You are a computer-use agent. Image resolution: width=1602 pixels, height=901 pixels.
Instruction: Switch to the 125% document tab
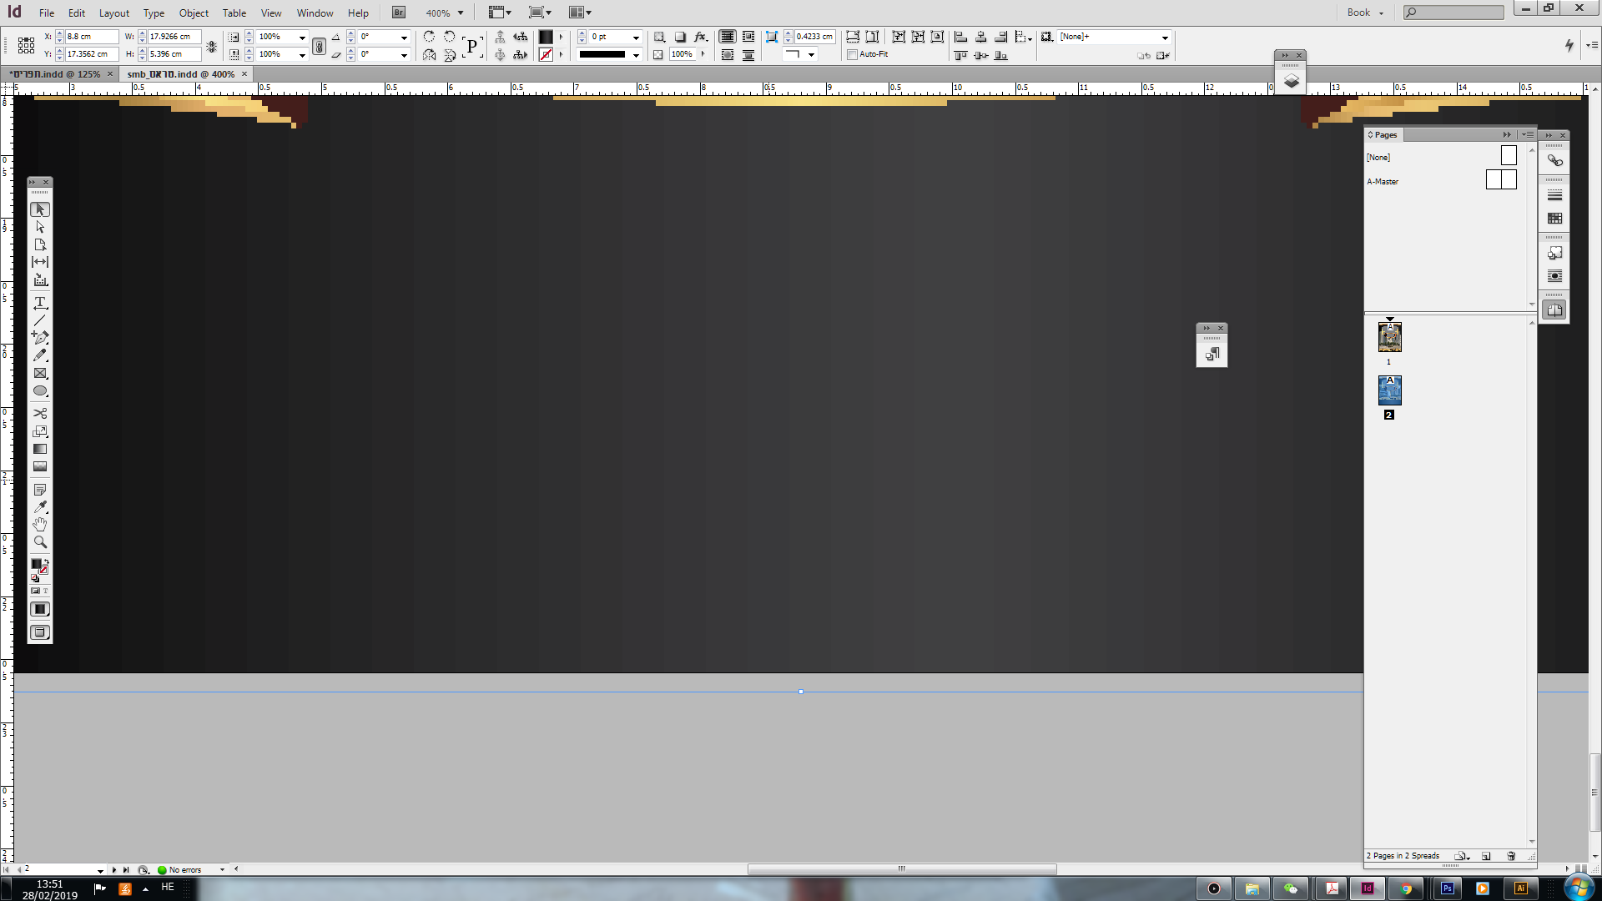55,74
